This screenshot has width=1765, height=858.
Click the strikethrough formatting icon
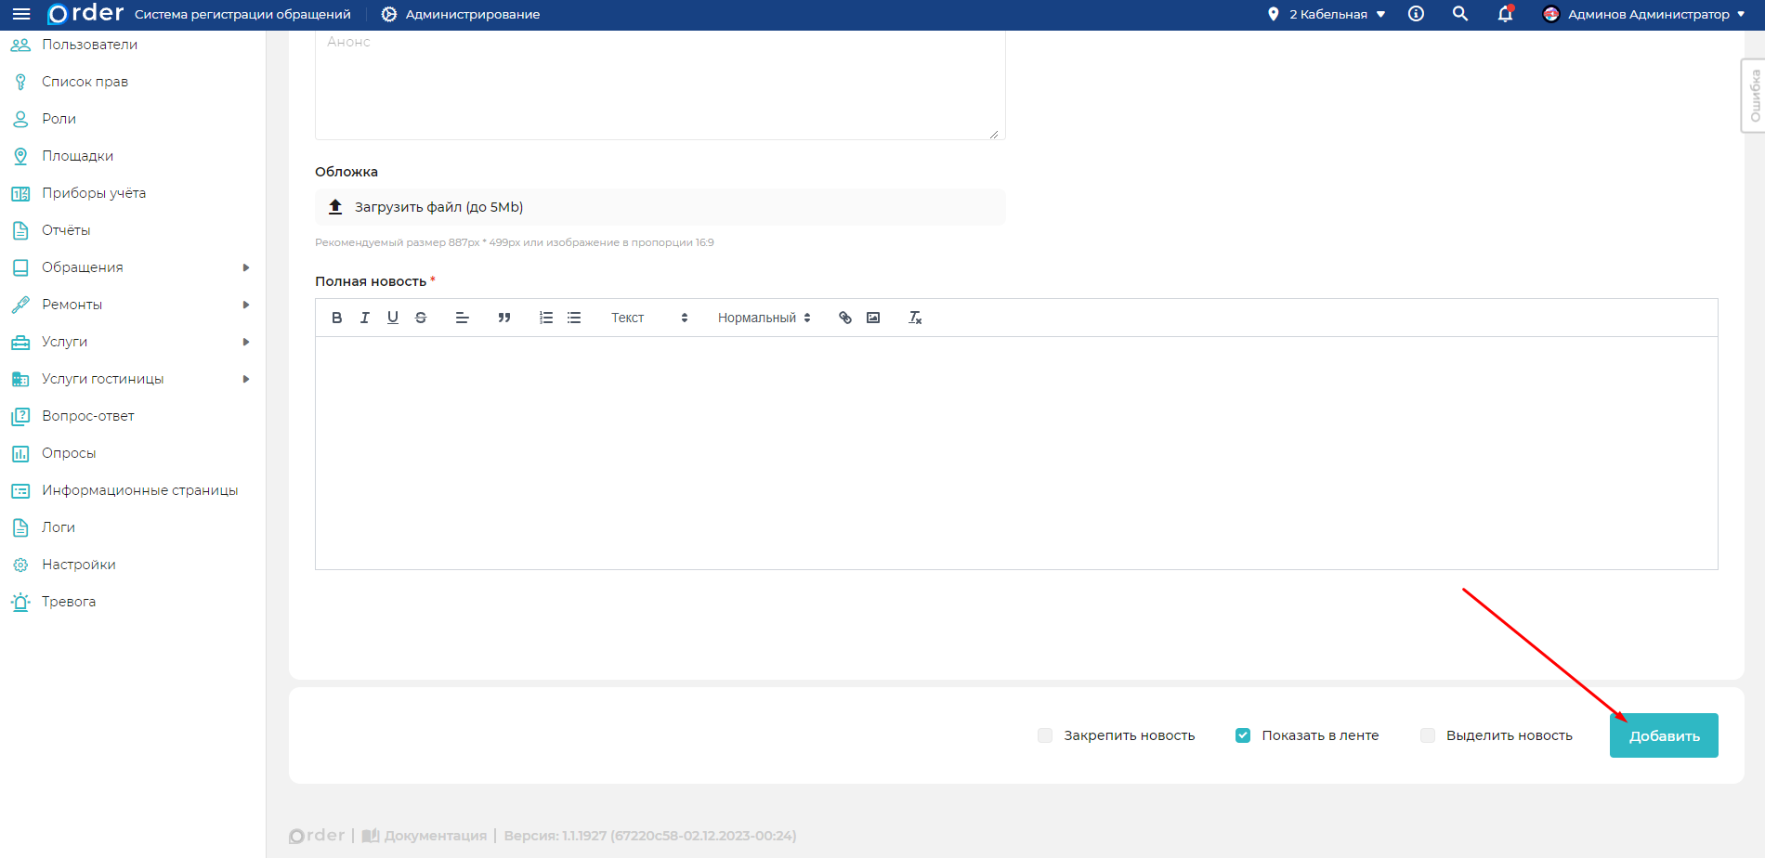click(x=421, y=318)
